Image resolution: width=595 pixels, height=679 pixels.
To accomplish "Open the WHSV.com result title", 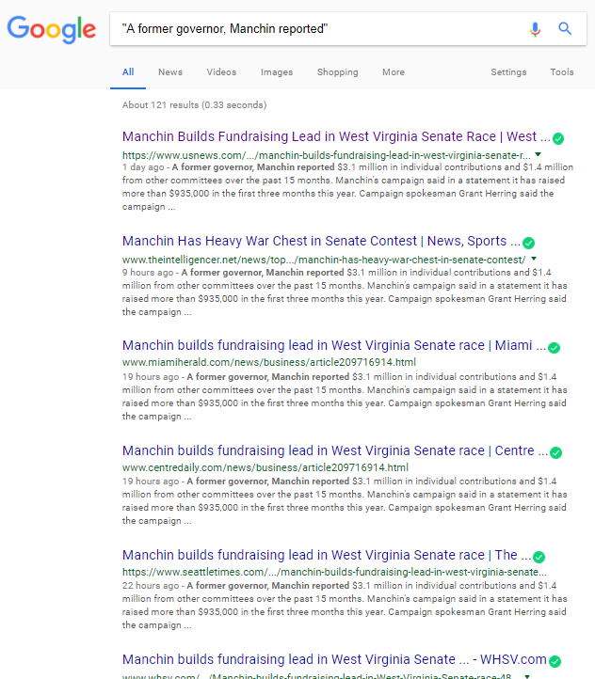I will [x=334, y=659].
